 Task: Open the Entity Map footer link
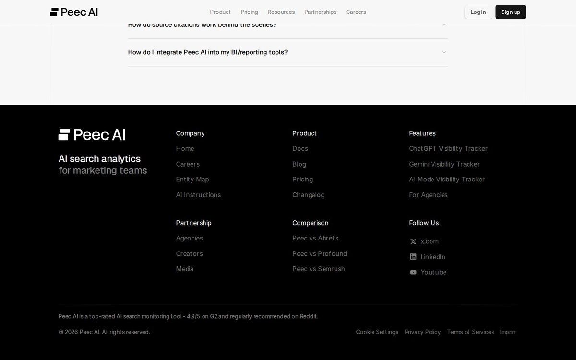point(192,180)
